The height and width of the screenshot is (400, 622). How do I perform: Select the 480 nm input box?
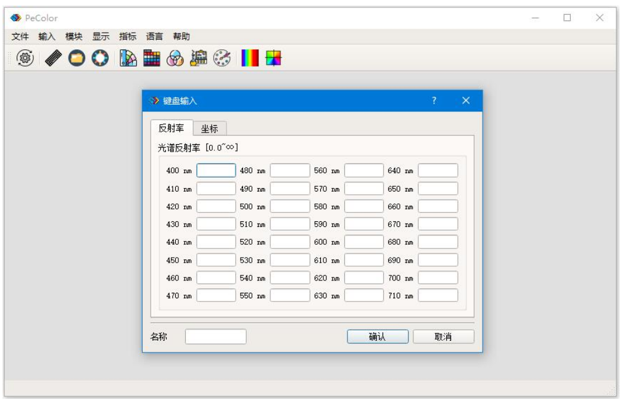click(x=290, y=170)
